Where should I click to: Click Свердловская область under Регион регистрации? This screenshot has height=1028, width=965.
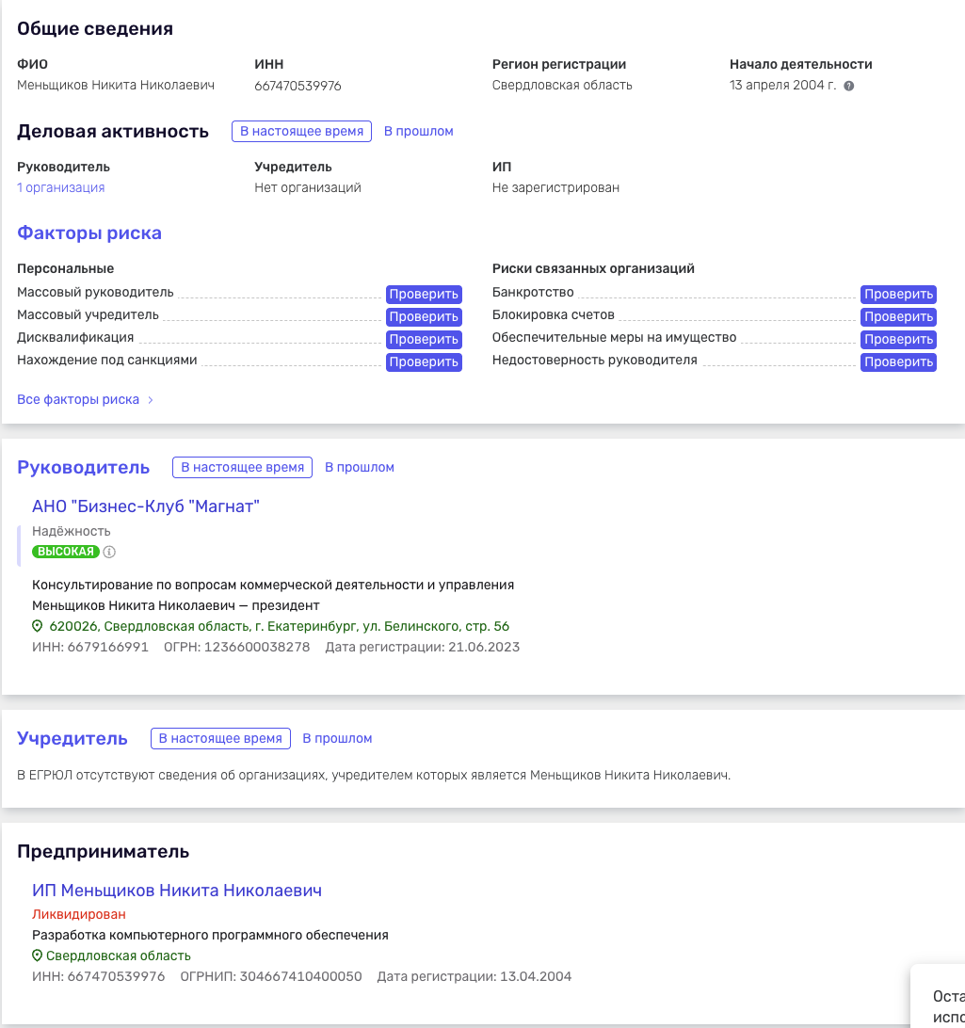[x=562, y=86]
